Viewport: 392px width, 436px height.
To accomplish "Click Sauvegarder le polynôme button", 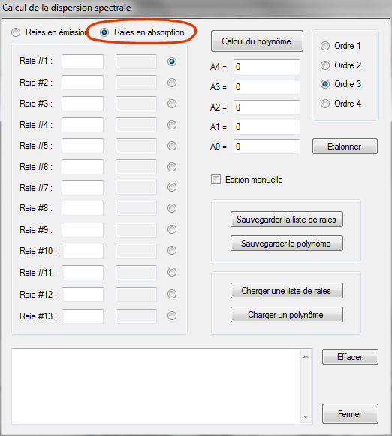I will click(286, 244).
